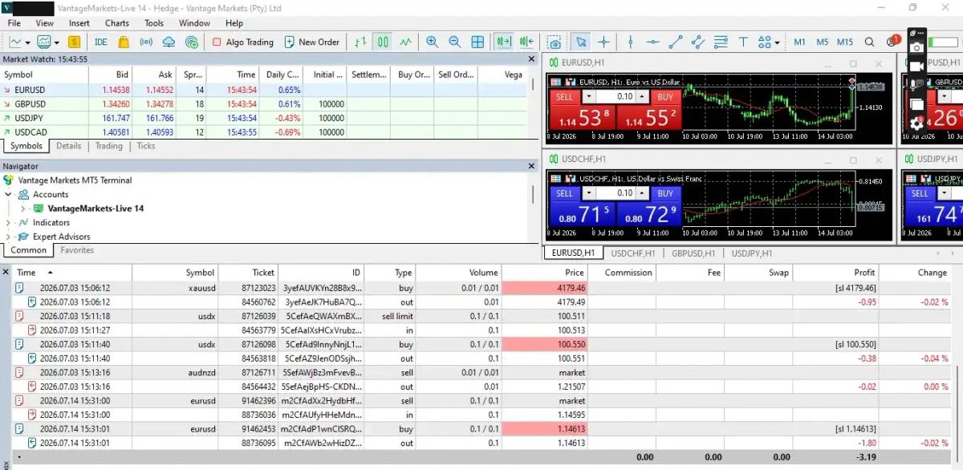Switch timeframe to M1
The image size is (963, 470).
(799, 42)
